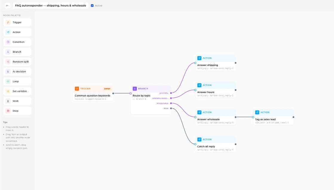334x190 pixels.
Task: Click the SHIPPING branch label
Action: (x=164, y=93)
